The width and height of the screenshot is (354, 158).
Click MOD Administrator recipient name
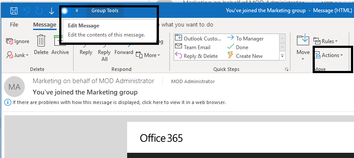tap(193, 81)
